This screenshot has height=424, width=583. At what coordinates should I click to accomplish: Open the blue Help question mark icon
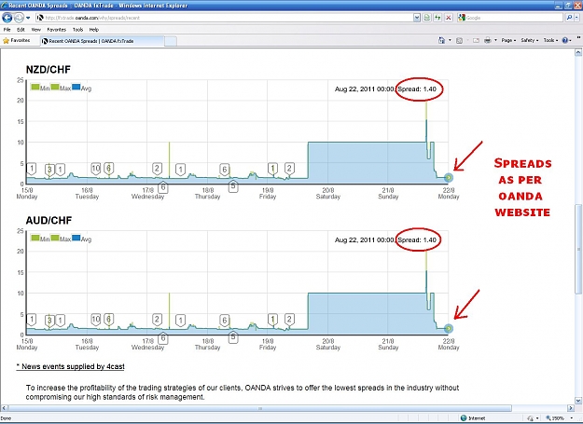pyautogui.click(x=564, y=40)
